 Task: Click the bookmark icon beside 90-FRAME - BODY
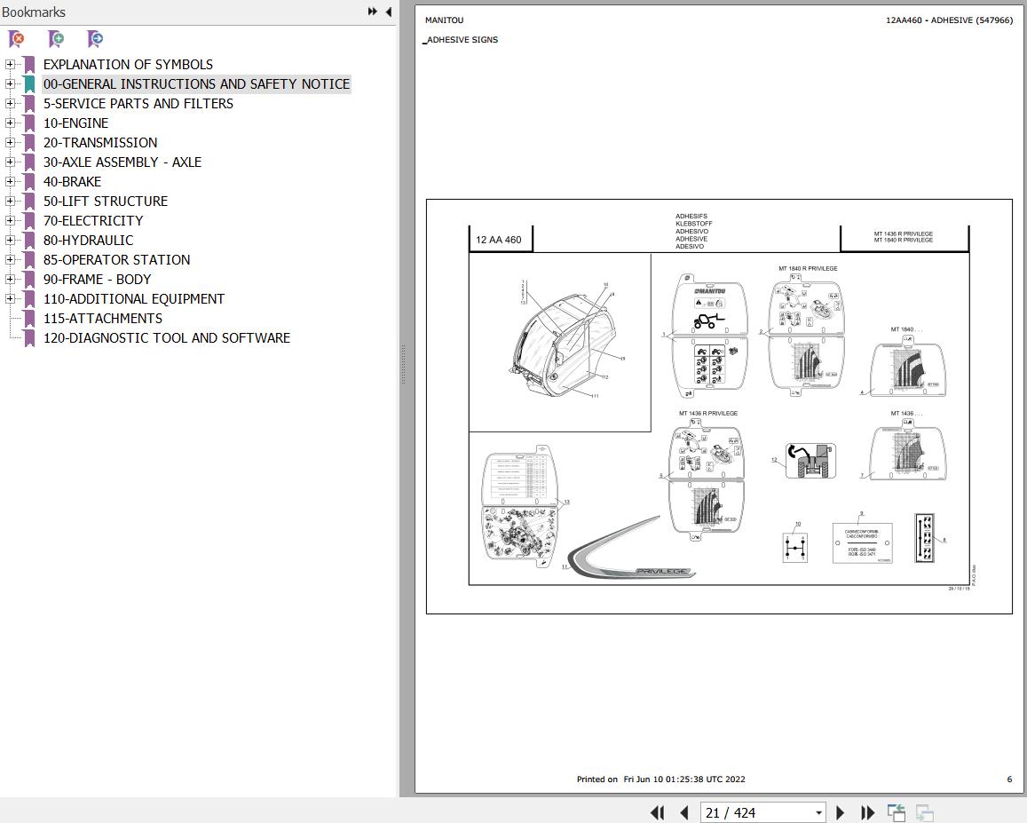pyautogui.click(x=28, y=279)
